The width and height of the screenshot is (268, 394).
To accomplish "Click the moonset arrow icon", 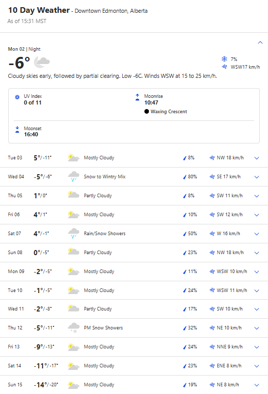I will click(17, 129).
